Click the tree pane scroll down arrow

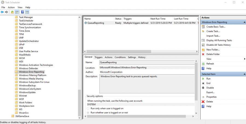point(79,118)
